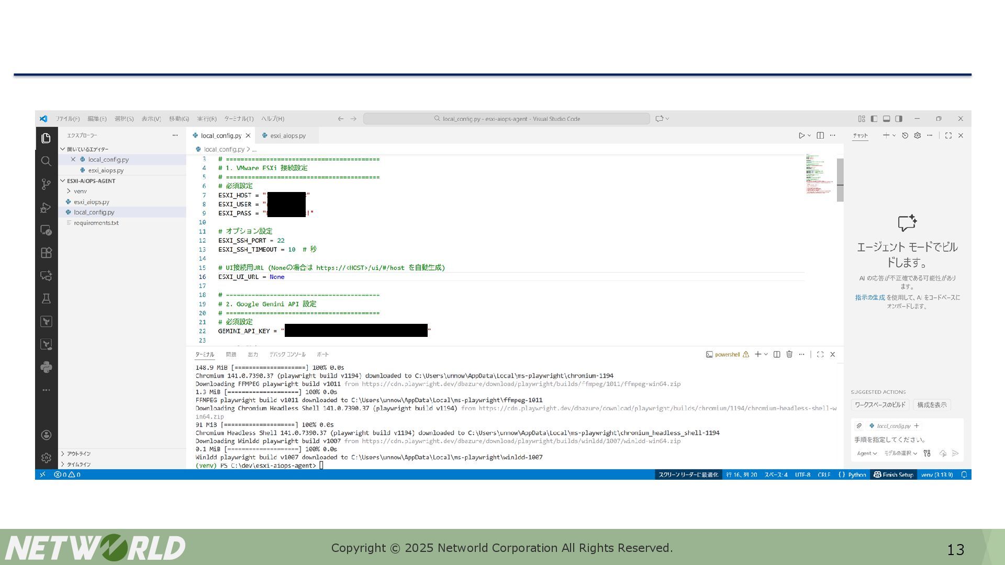1005x565 pixels.
Task: Expand the venv folder
Action: pos(80,191)
